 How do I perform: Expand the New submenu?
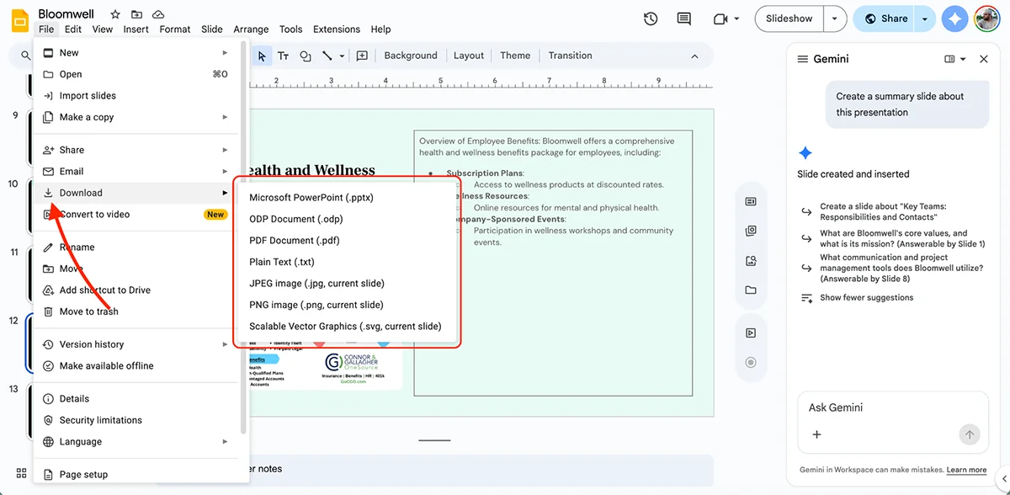(225, 52)
